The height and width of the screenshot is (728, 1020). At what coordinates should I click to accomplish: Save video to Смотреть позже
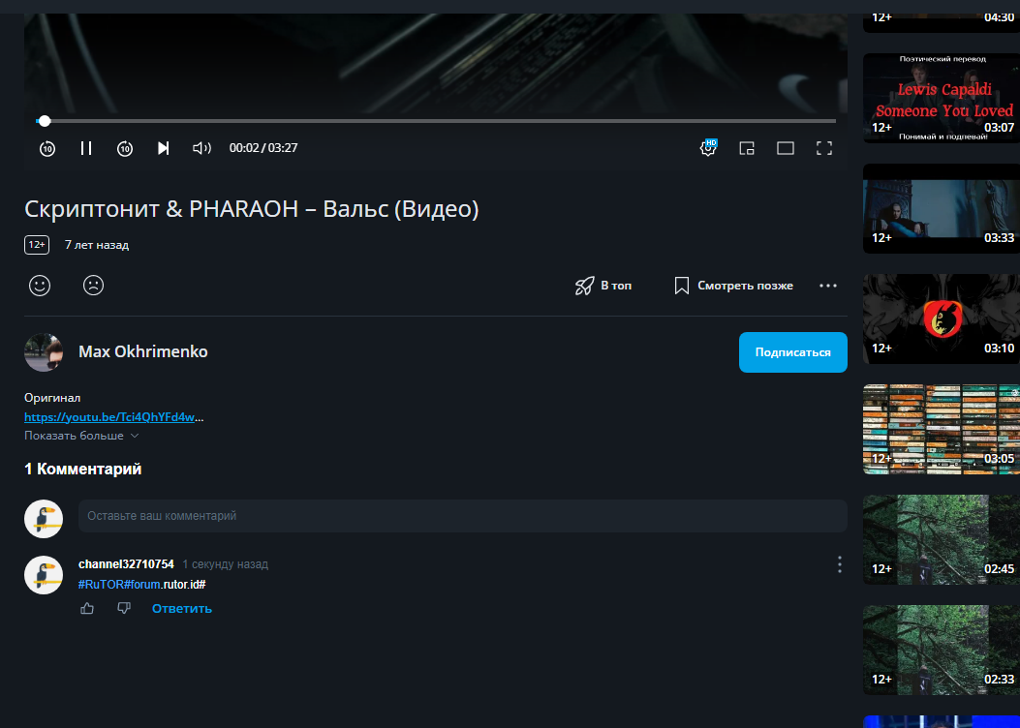pos(734,286)
